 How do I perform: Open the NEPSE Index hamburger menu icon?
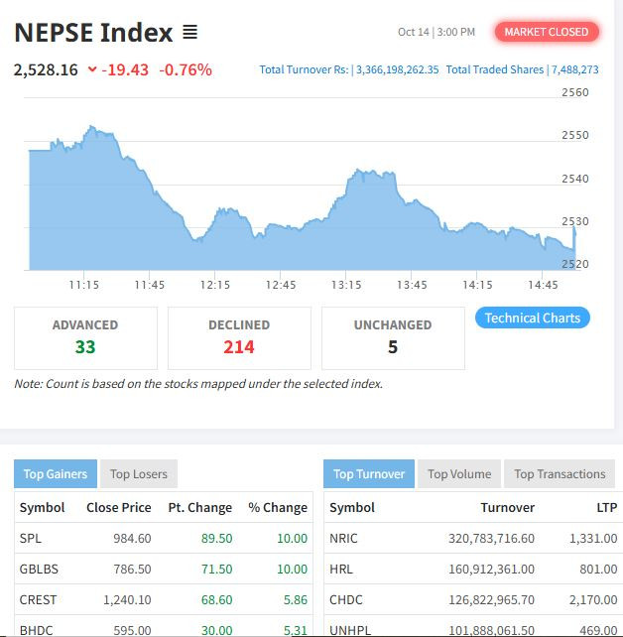point(190,33)
